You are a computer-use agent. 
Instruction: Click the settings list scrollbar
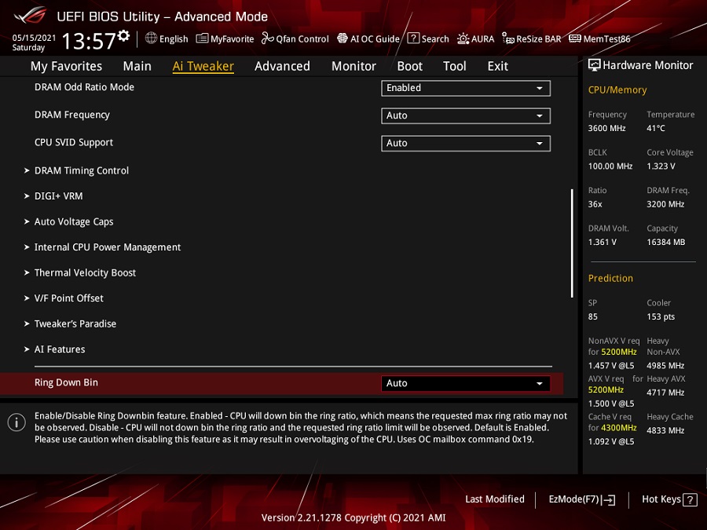[572, 243]
